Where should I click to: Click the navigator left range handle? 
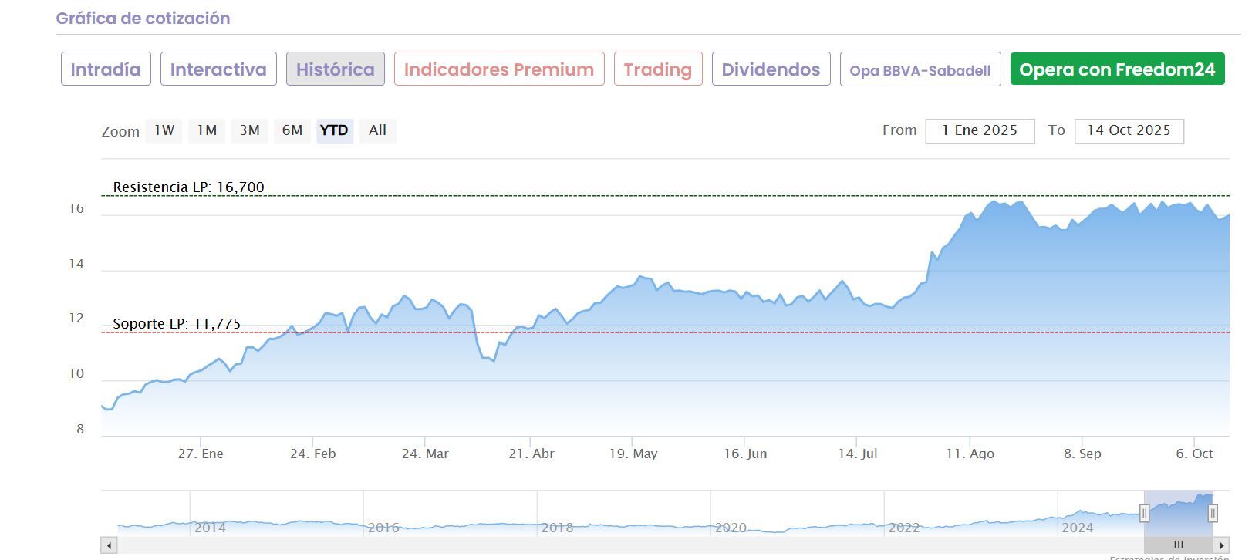[1145, 513]
